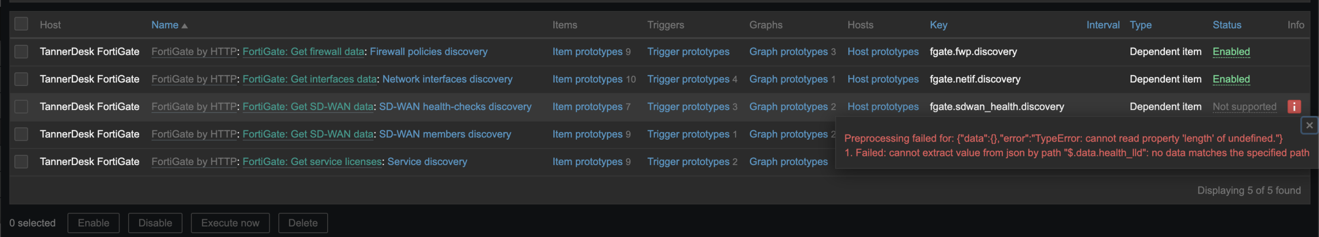Sort the list by Key column
Image resolution: width=1319 pixels, height=237 pixels.
pos(938,24)
